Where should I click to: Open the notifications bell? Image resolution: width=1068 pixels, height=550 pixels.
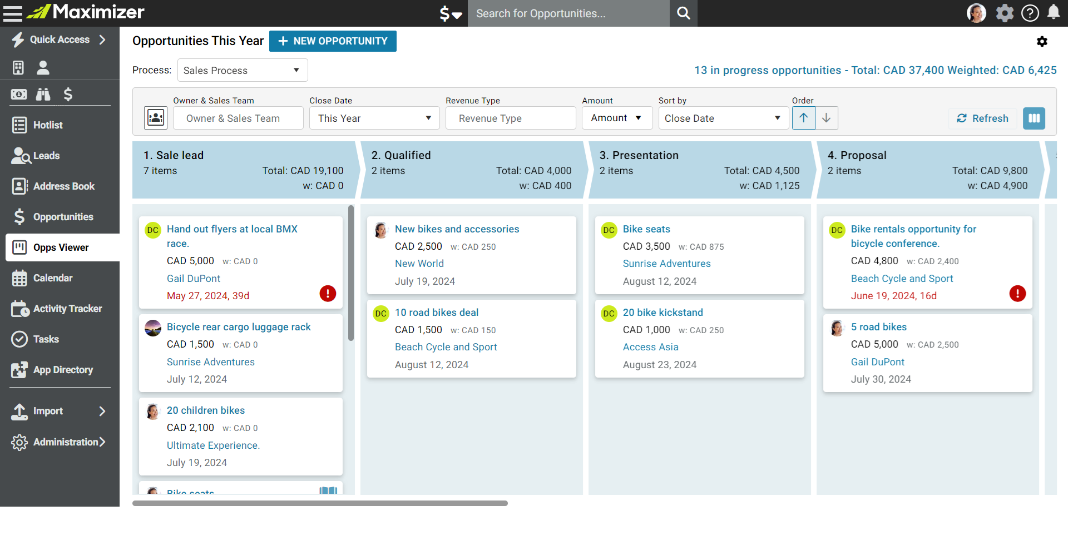pos(1054,12)
